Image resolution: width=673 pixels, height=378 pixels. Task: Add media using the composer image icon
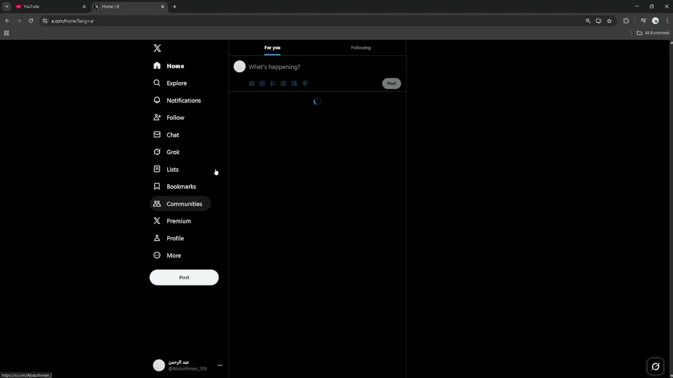point(252,83)
